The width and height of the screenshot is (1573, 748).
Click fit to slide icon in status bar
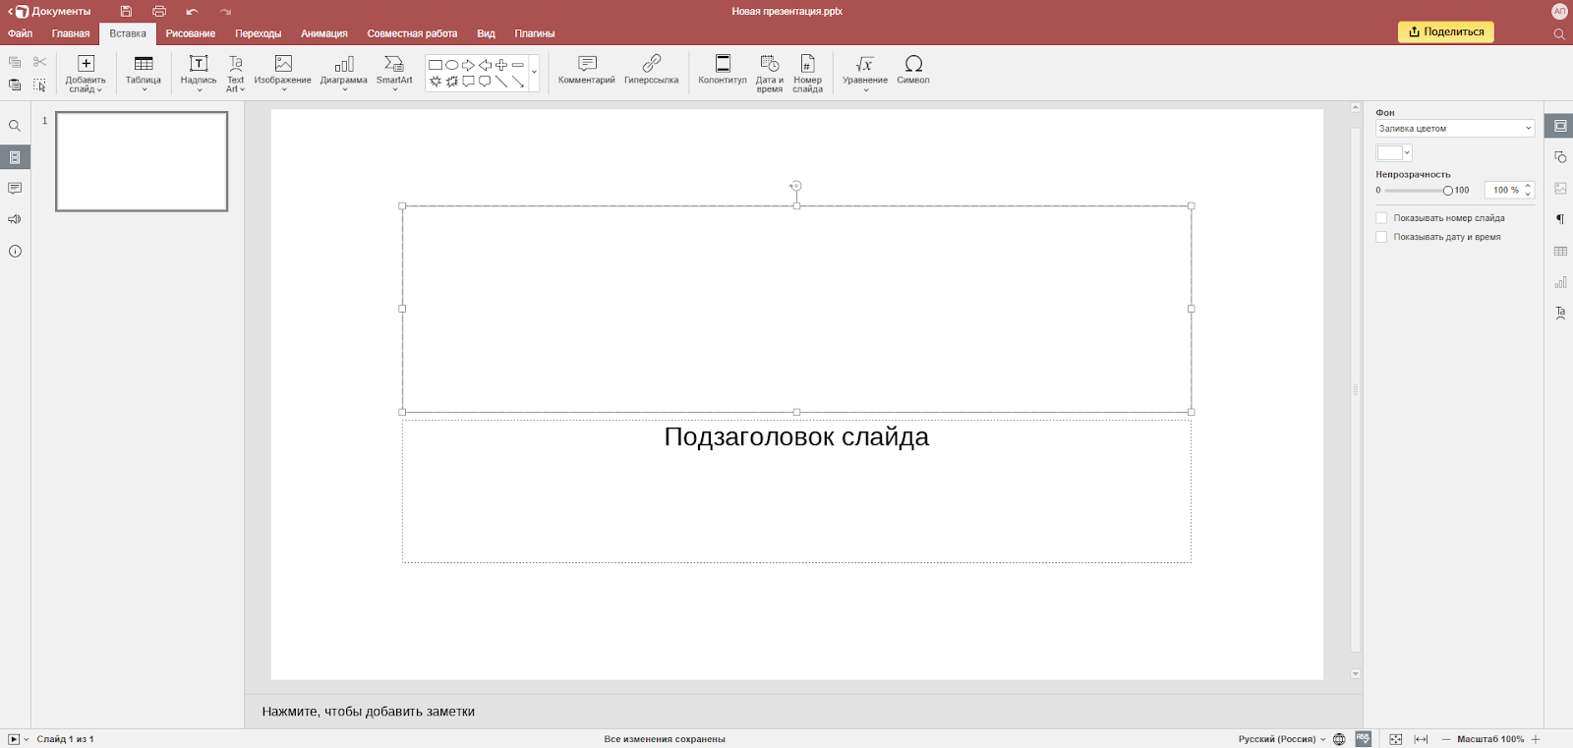pyautogui.click(x=1395, y=739)
